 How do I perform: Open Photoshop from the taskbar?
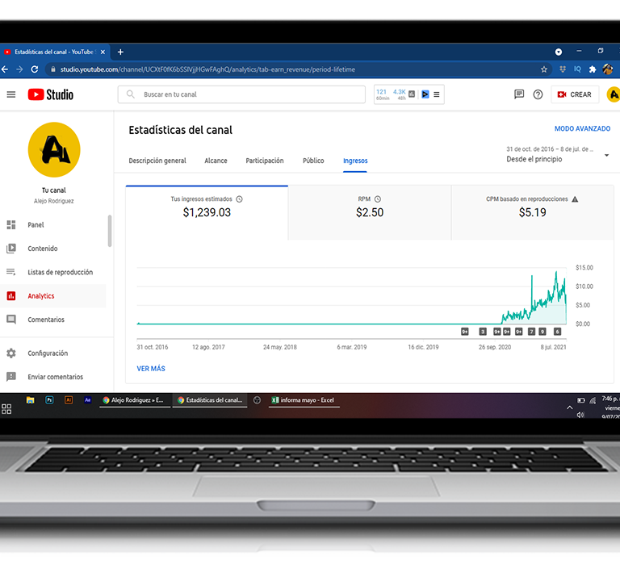(x=49, y=400)
